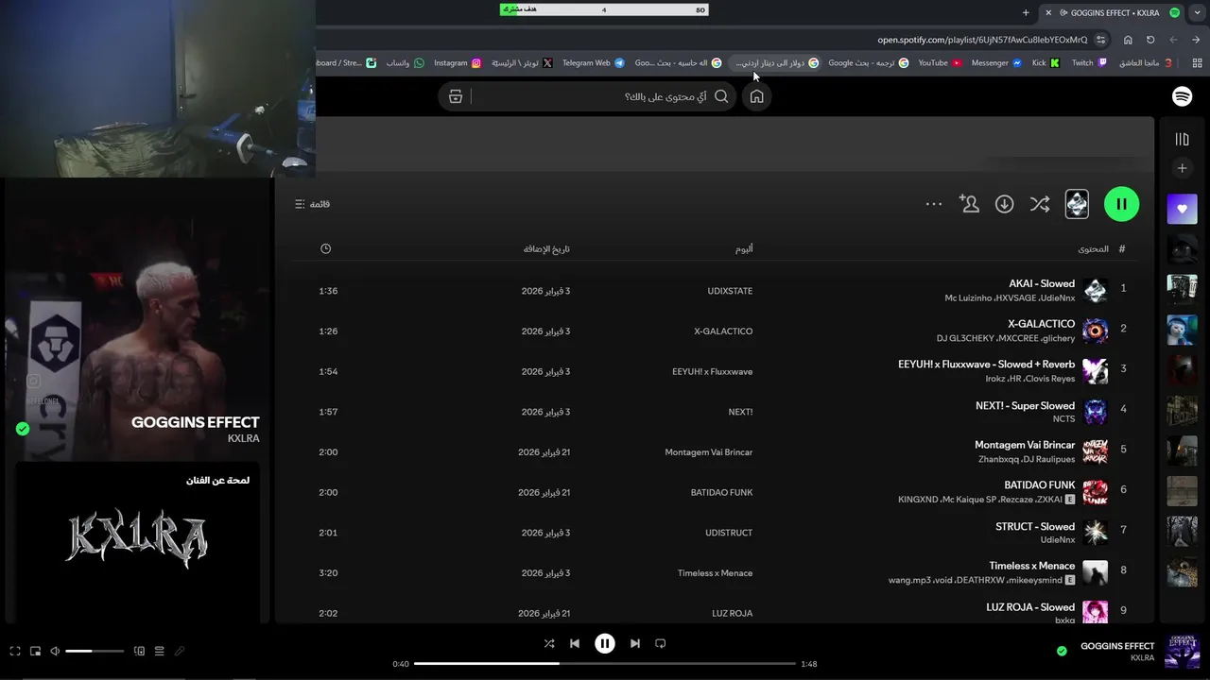Open cat playlist thumbnail in library sidebar
Viewport: 1210px width, 680px height.
coord(1182,330)
